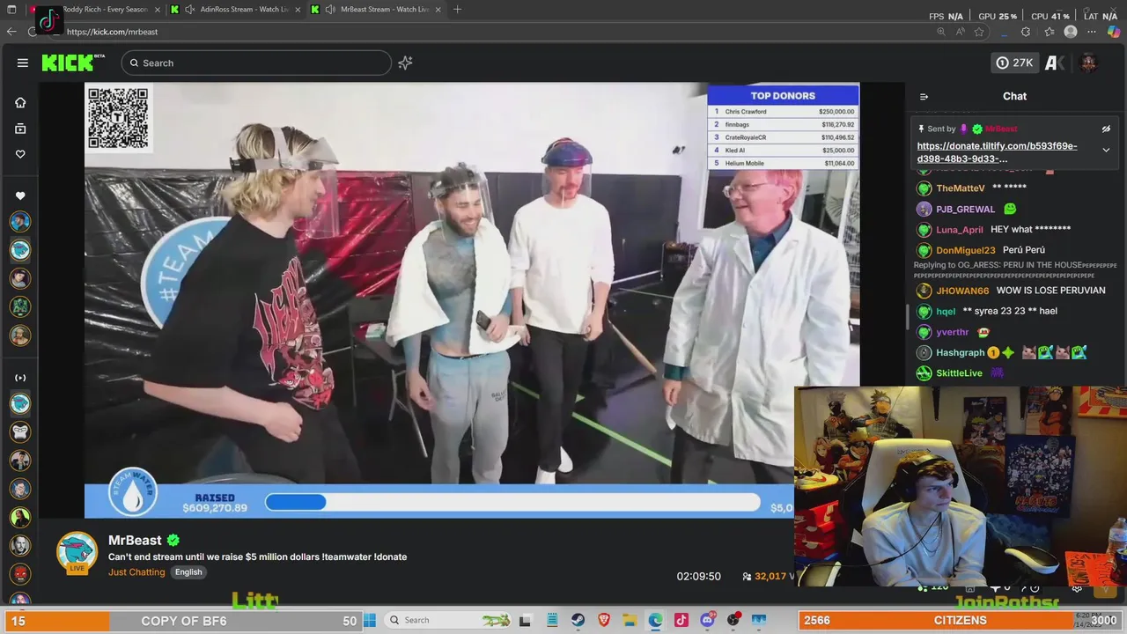Viewport: 1127px width, 634px height.
Task: Click the SkittleLive username in chat
Action: pyautogui.click(x=959, y=373)
